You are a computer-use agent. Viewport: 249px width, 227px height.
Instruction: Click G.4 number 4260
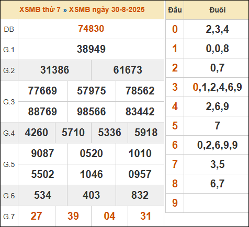37,133
